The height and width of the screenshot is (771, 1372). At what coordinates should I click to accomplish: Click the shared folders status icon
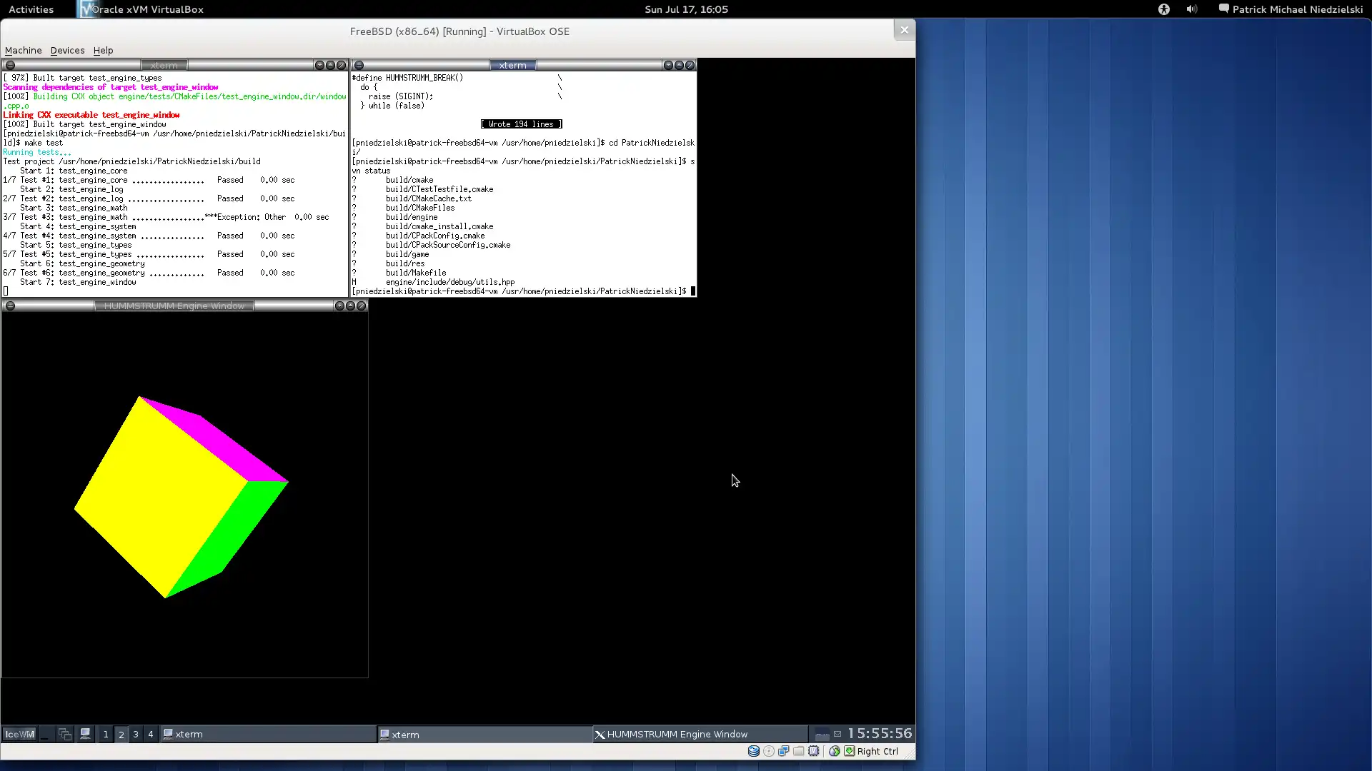coord(799,751)
